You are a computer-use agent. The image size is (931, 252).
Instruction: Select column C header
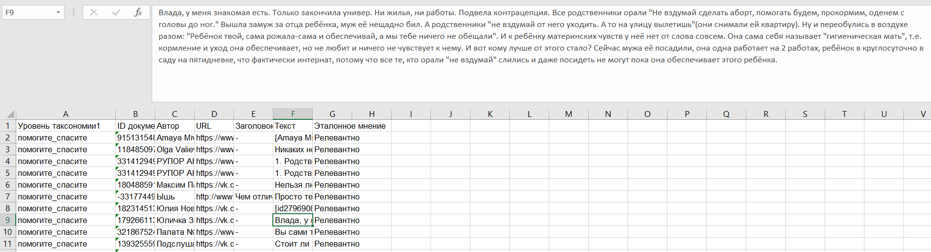click(x=175, y=114)
